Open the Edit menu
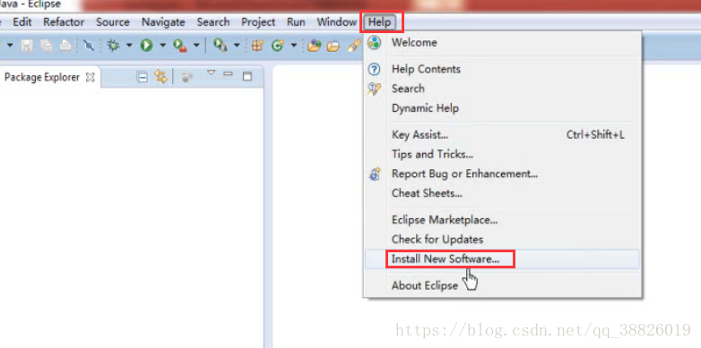This screenshot has width=701, height=348. tap(22, 21)
